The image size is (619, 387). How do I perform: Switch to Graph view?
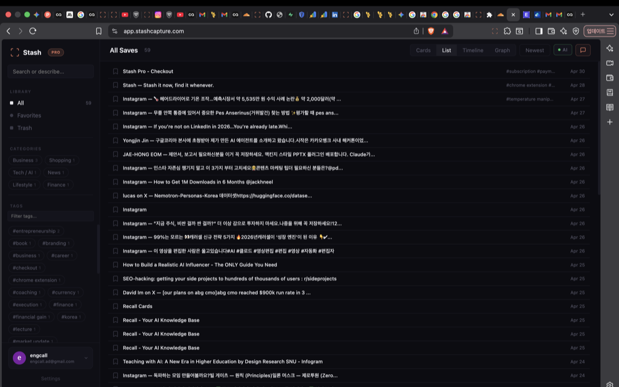[502, 50]
